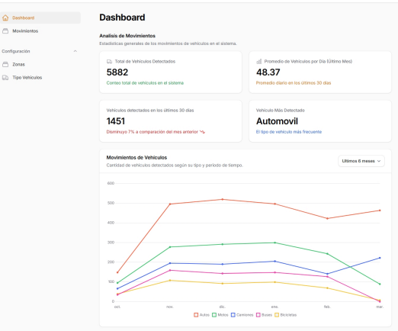Click the yellow Bicicletas legend swatch
The width and height of the screenshot is (398, 331).
(x=277, y=315)
